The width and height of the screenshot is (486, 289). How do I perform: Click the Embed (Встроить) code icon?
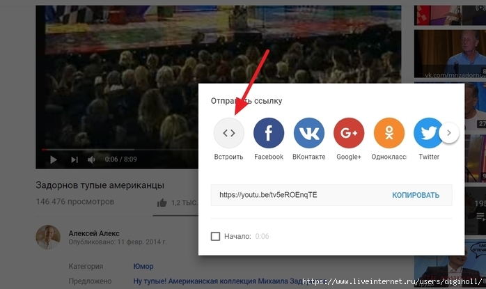229,133
